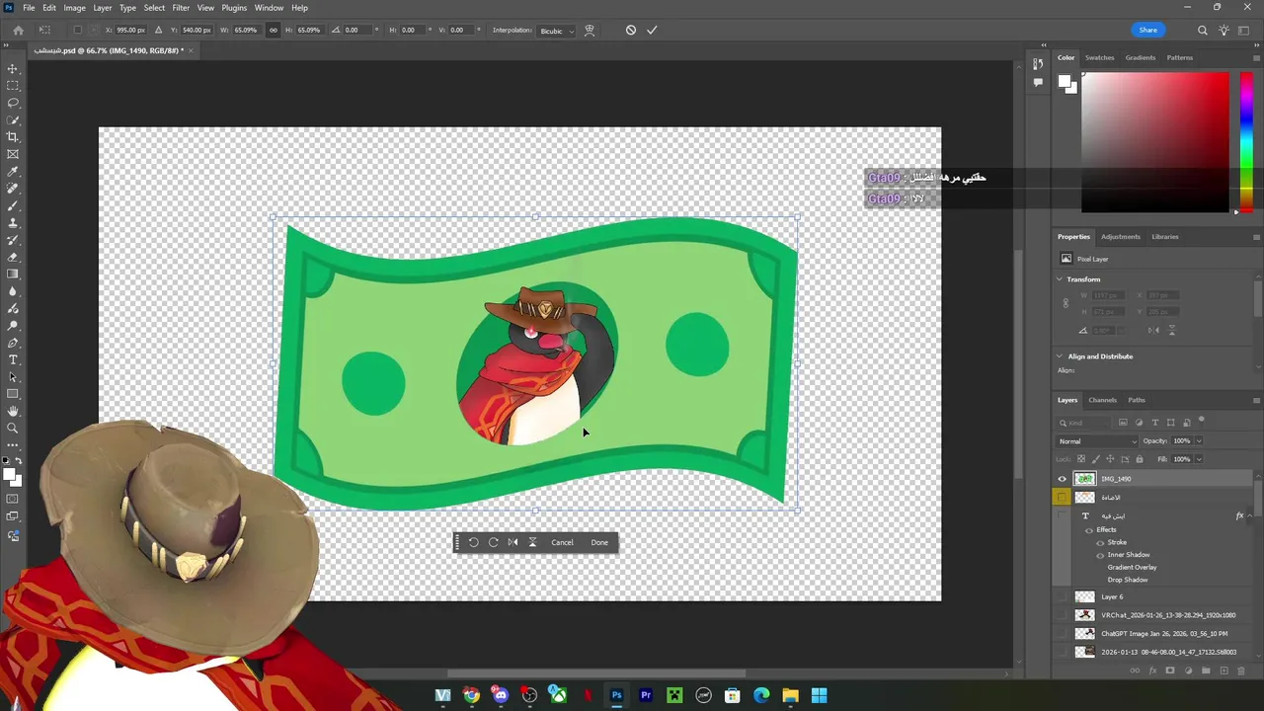1264x711 pixels.
Task: Select the Clone Stamp tool
Action: click(13, 223)
